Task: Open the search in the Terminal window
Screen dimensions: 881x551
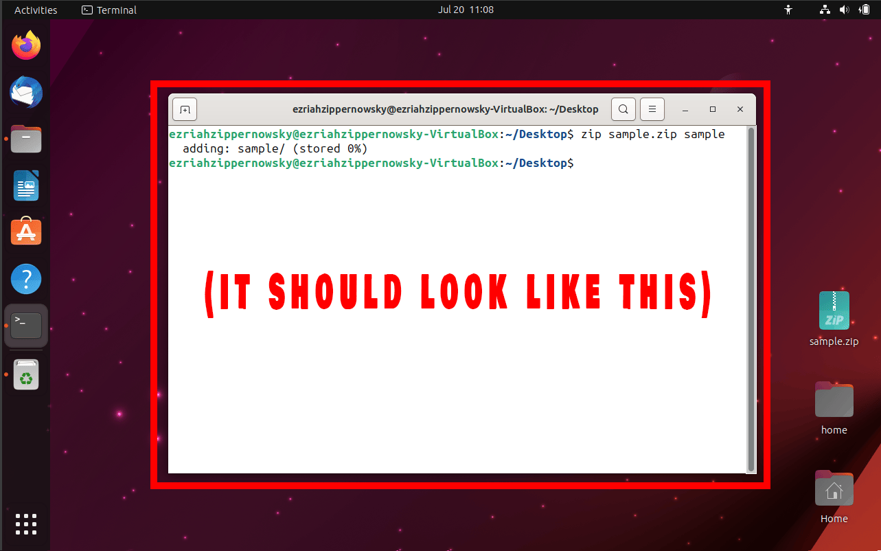Action: pyautogui.click(x=623, y=109)
